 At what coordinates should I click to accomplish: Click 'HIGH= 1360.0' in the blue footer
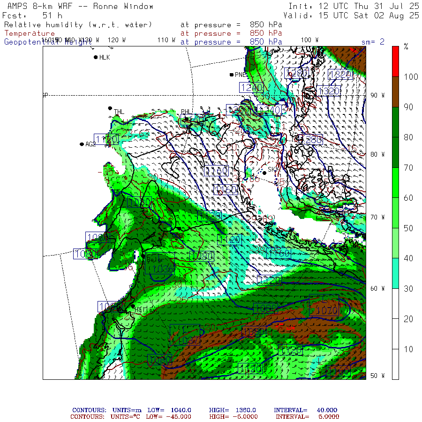point(232,410)
